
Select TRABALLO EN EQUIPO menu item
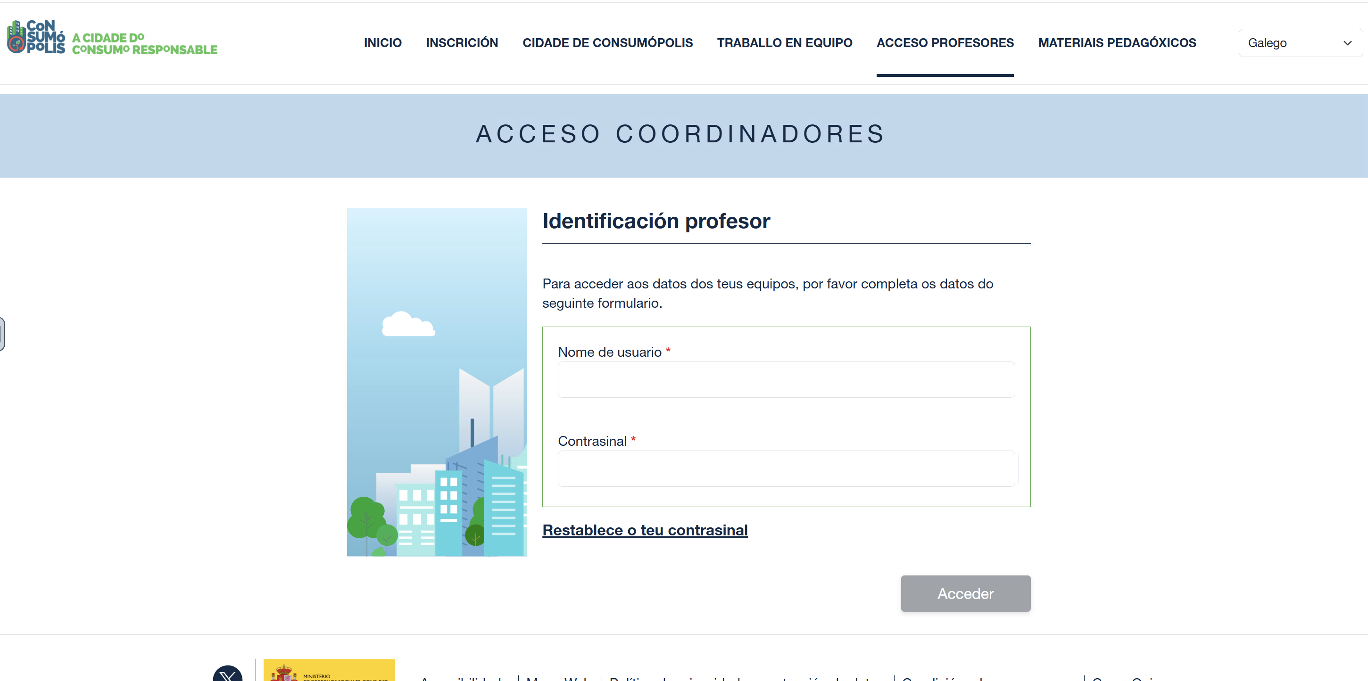[x=784, y=43]
